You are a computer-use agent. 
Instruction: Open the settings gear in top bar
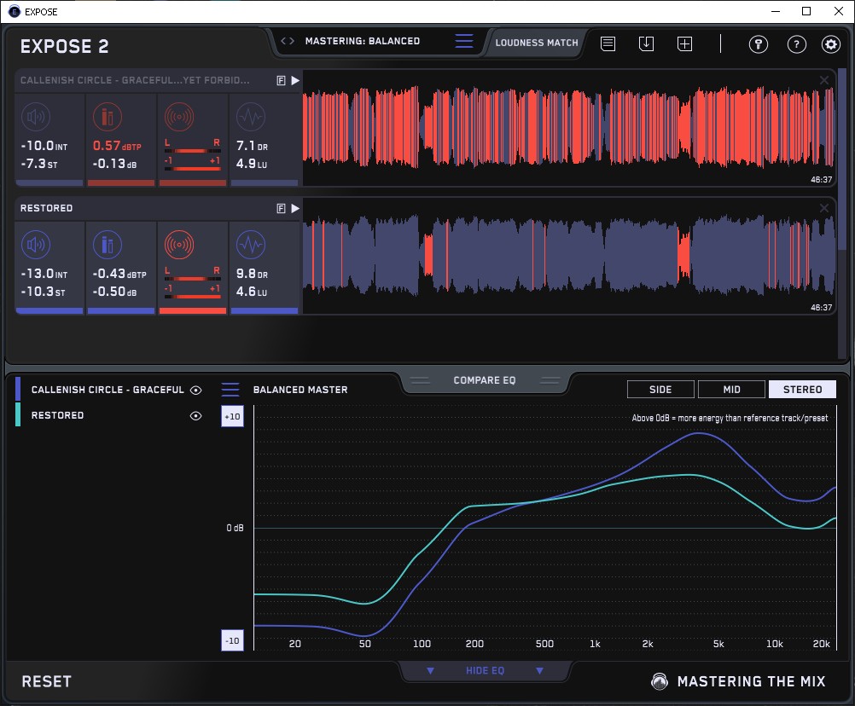[830, 44]
